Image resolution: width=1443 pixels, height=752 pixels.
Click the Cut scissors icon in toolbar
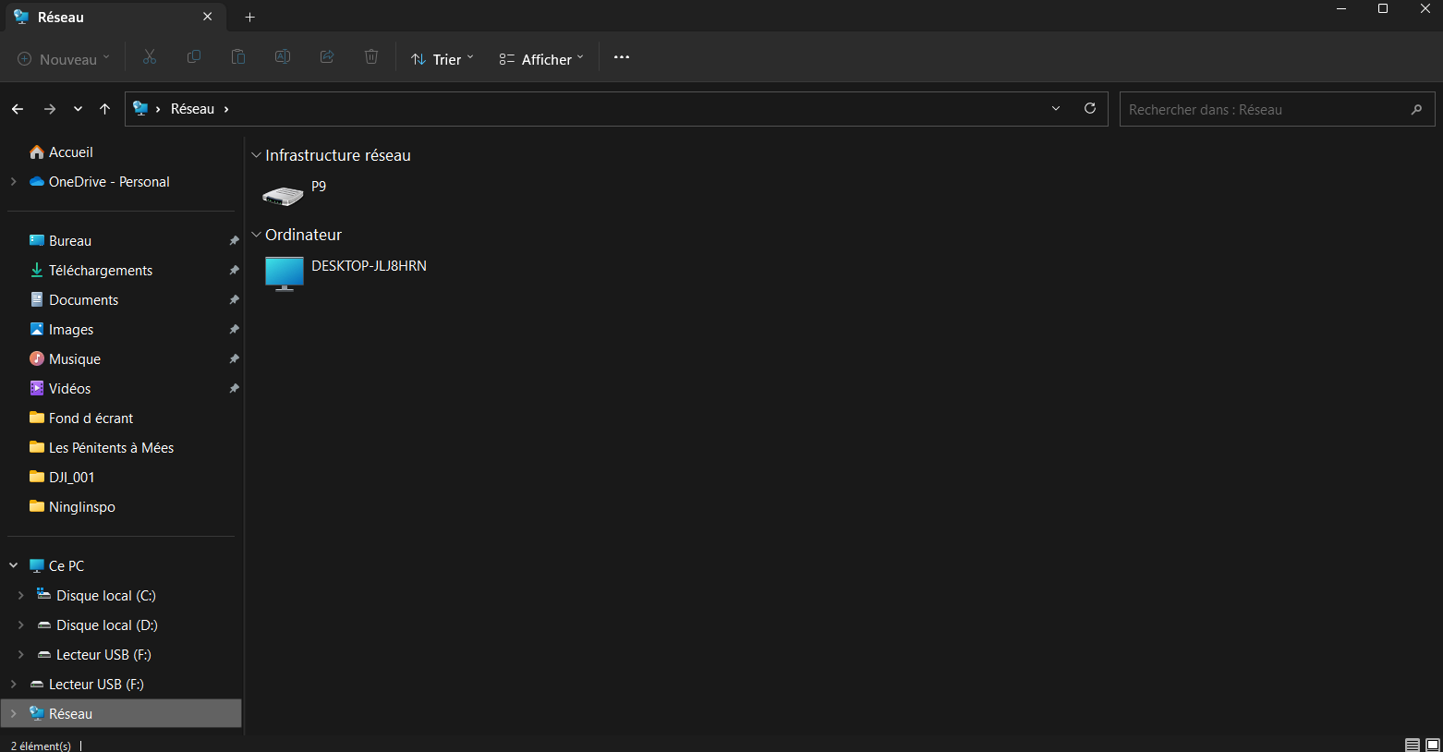pyautogui.click(x=150, y=57)
